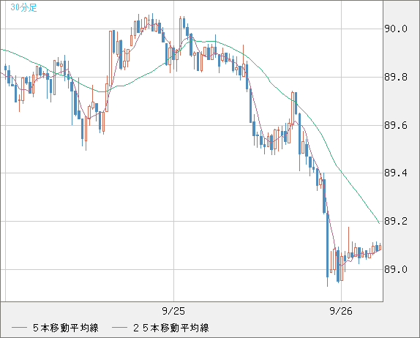Click the green 25-period legend line swatch
Viewport: 420px width, 338px height.
coord(119,328)
